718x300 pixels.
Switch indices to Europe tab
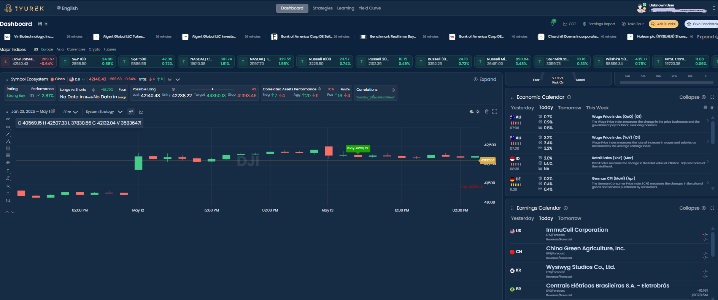tap(47, 49)
